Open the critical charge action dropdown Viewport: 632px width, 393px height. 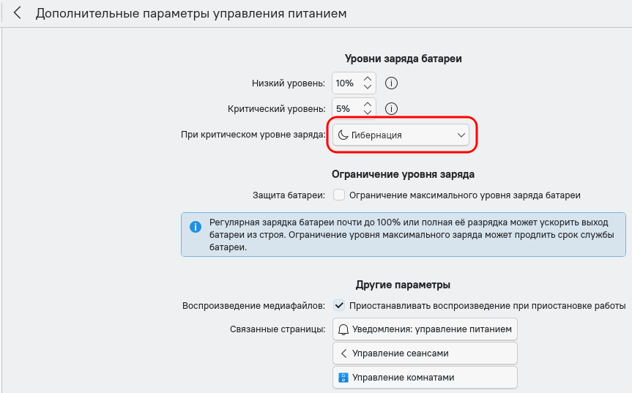(x=401, y=135)
